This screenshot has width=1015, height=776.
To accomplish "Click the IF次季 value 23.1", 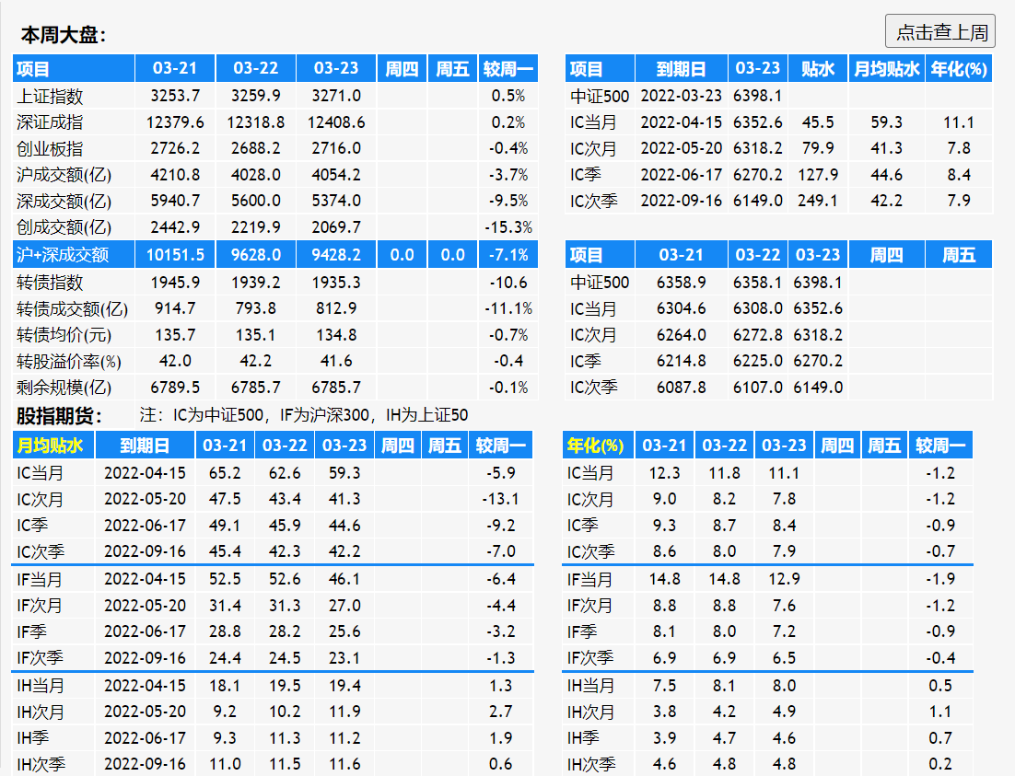I will pos(344,658).
